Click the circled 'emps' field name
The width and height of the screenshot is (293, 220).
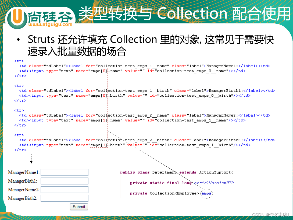tap(206, 193)
